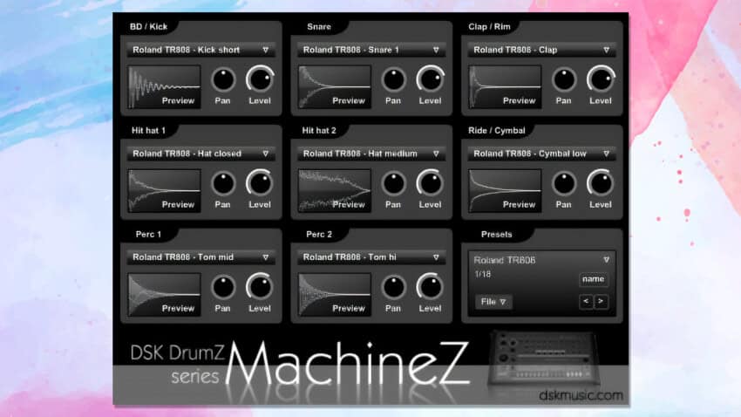The height and width of the screenshot is (417, 741).
Task: Click the 1/18 preset counter
Action: click(482, 274)
